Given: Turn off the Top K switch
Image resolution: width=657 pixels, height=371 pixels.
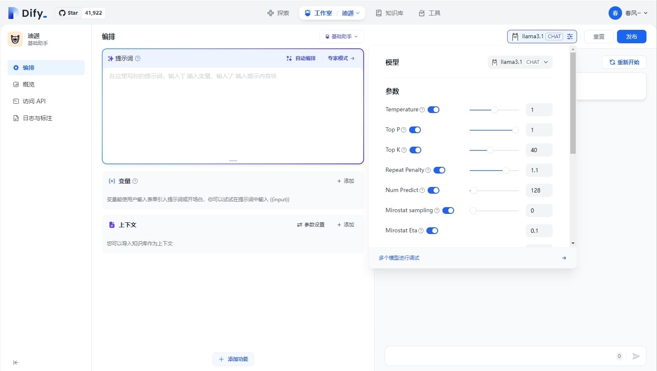Looking at the screenshot, I should pos(415,150).
